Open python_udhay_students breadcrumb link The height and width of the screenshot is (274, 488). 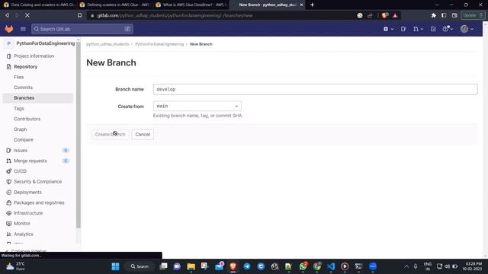click(108, 44)
